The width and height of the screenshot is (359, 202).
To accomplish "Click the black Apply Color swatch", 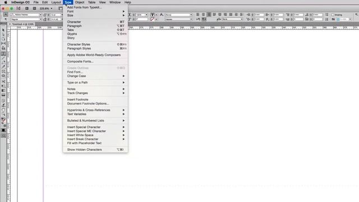I will [x=3, y=130].
